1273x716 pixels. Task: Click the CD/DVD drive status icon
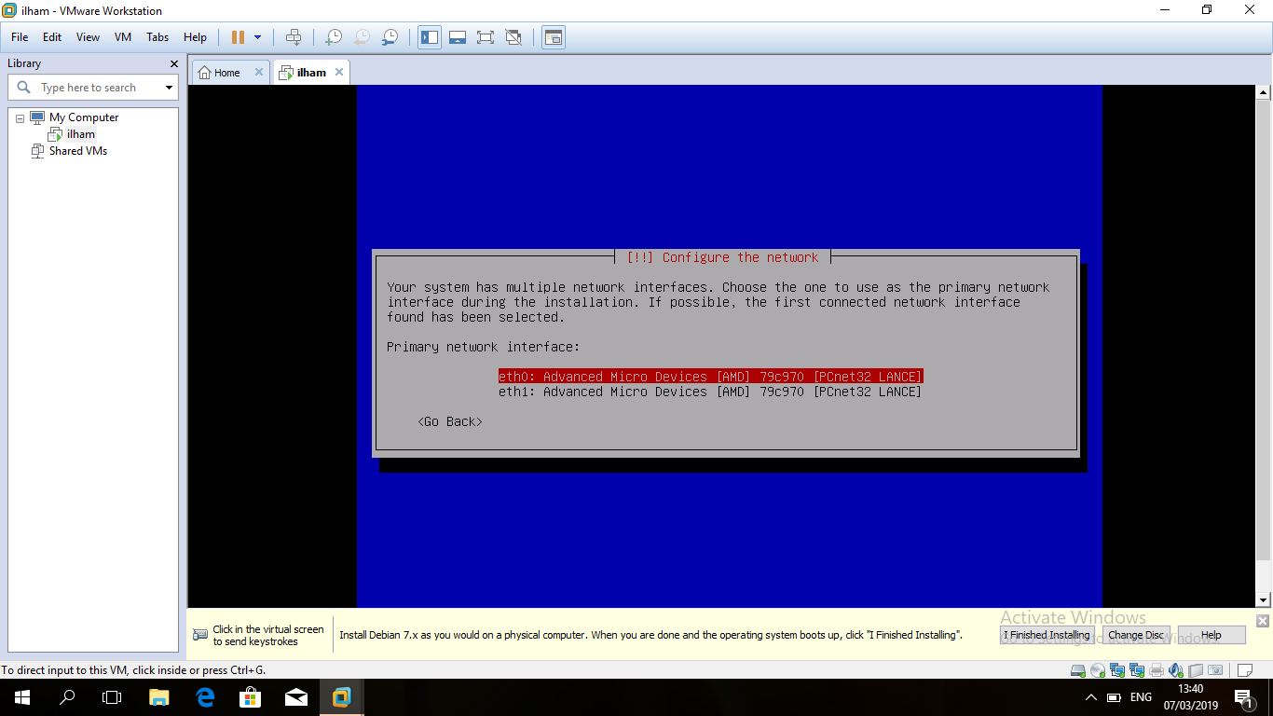1098,669
